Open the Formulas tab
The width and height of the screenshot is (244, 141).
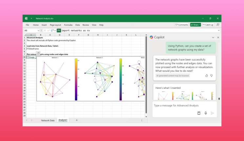68,25
